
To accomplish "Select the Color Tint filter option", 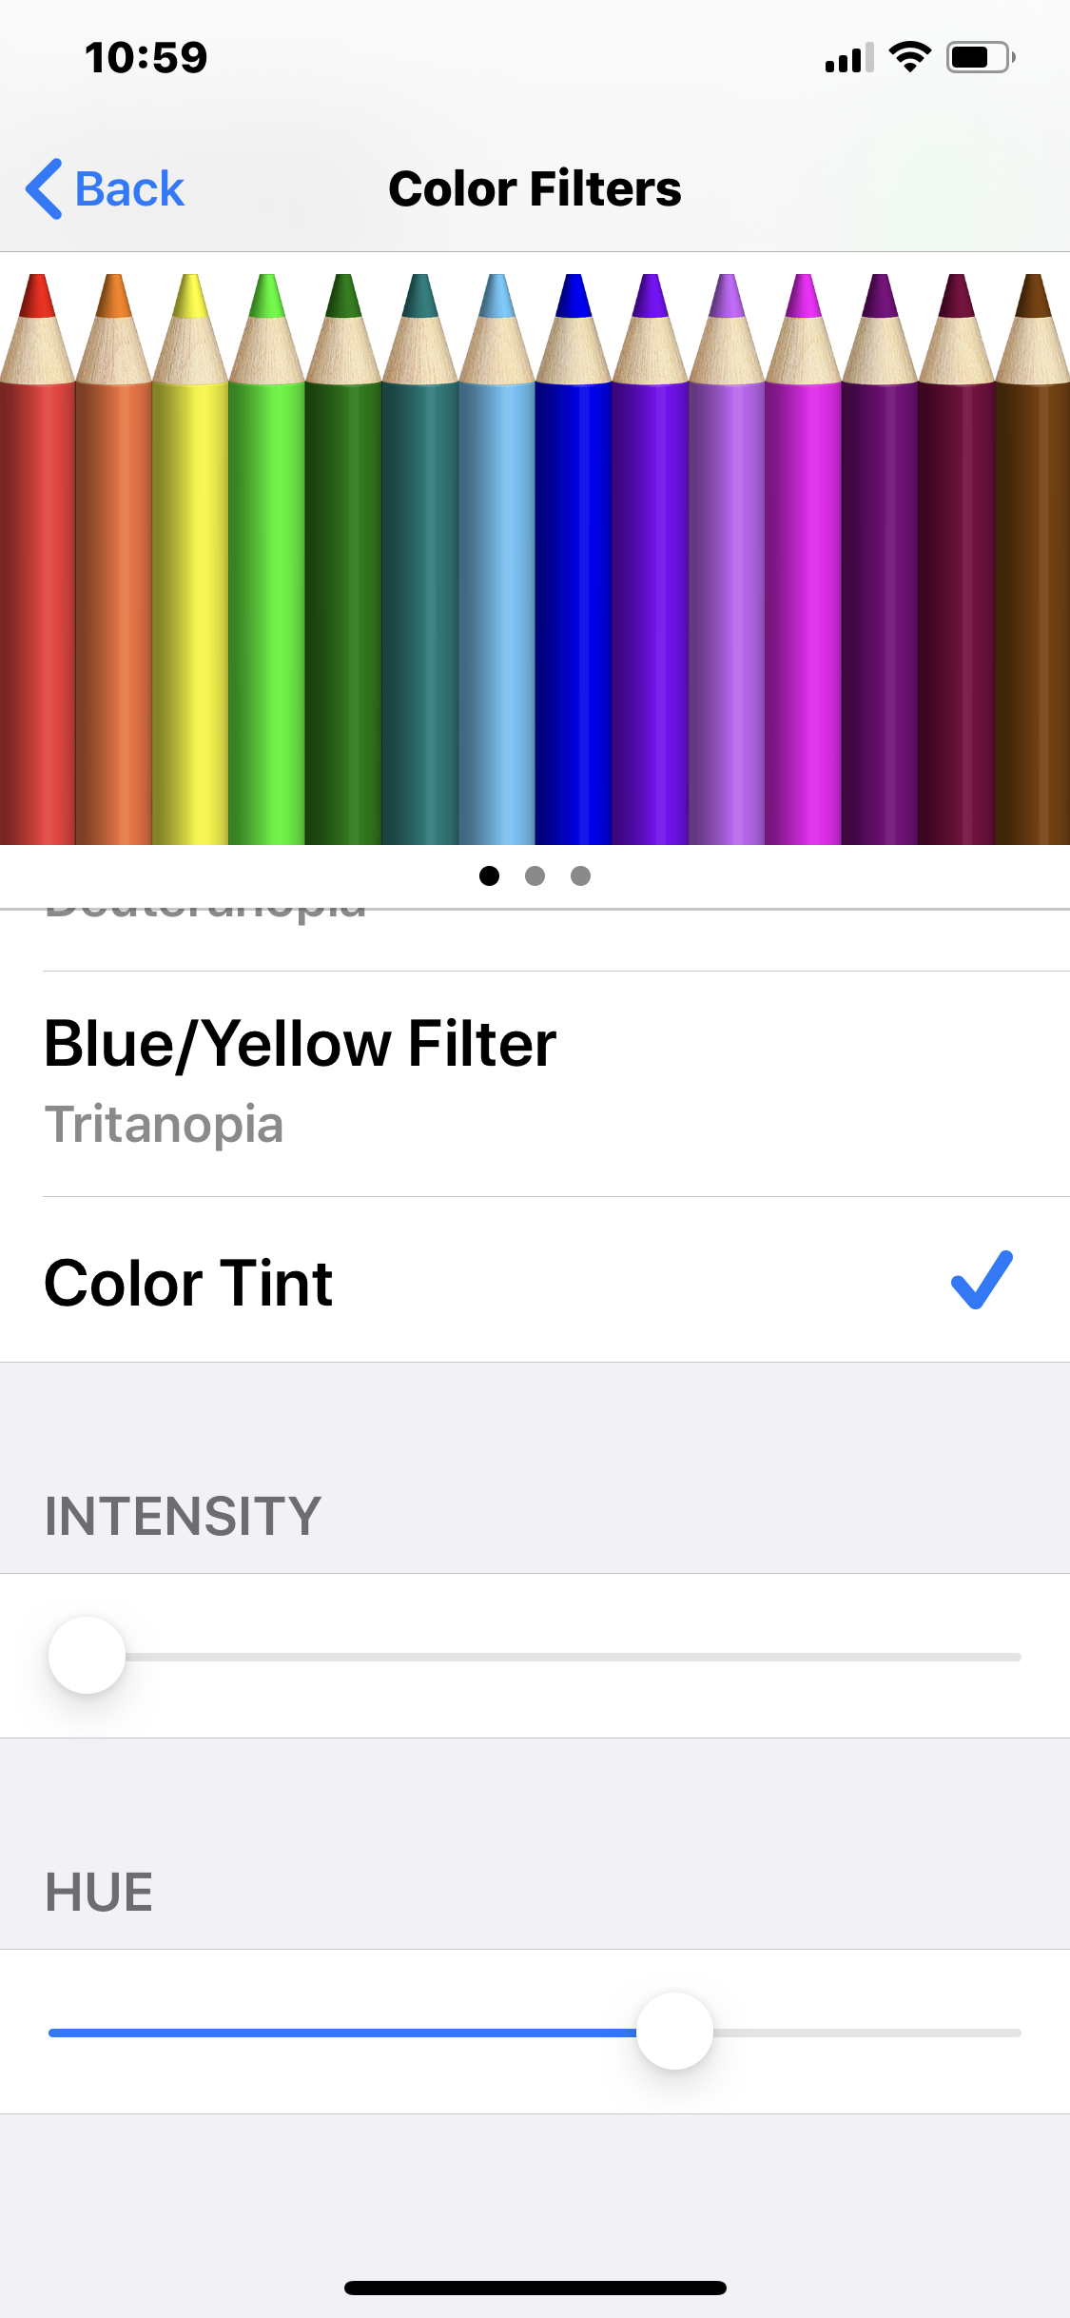I will click(x=535, y=1280).
